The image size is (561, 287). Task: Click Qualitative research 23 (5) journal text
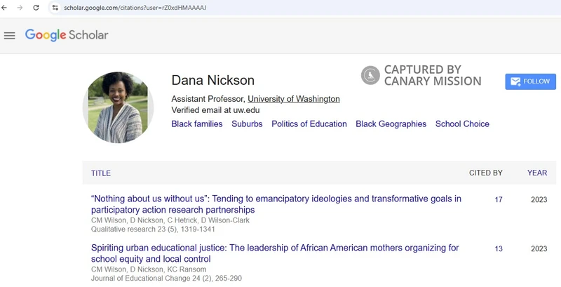click(153, 229)
